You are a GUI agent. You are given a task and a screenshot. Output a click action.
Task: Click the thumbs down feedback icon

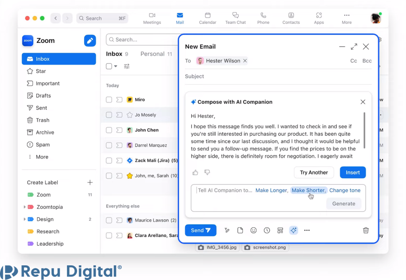(207, 172)
